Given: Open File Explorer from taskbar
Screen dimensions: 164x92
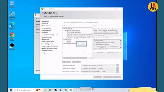Looking at the screenshot, I should click(45, 90).
